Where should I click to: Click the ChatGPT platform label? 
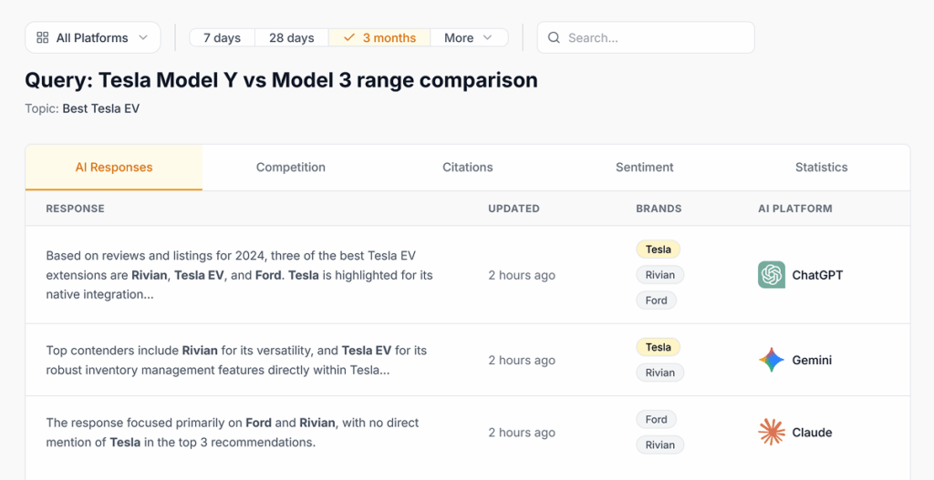(817, 275)
